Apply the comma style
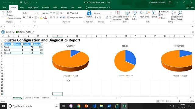The height and width of the screenshot is (109, 195). (x=103, y=18)
